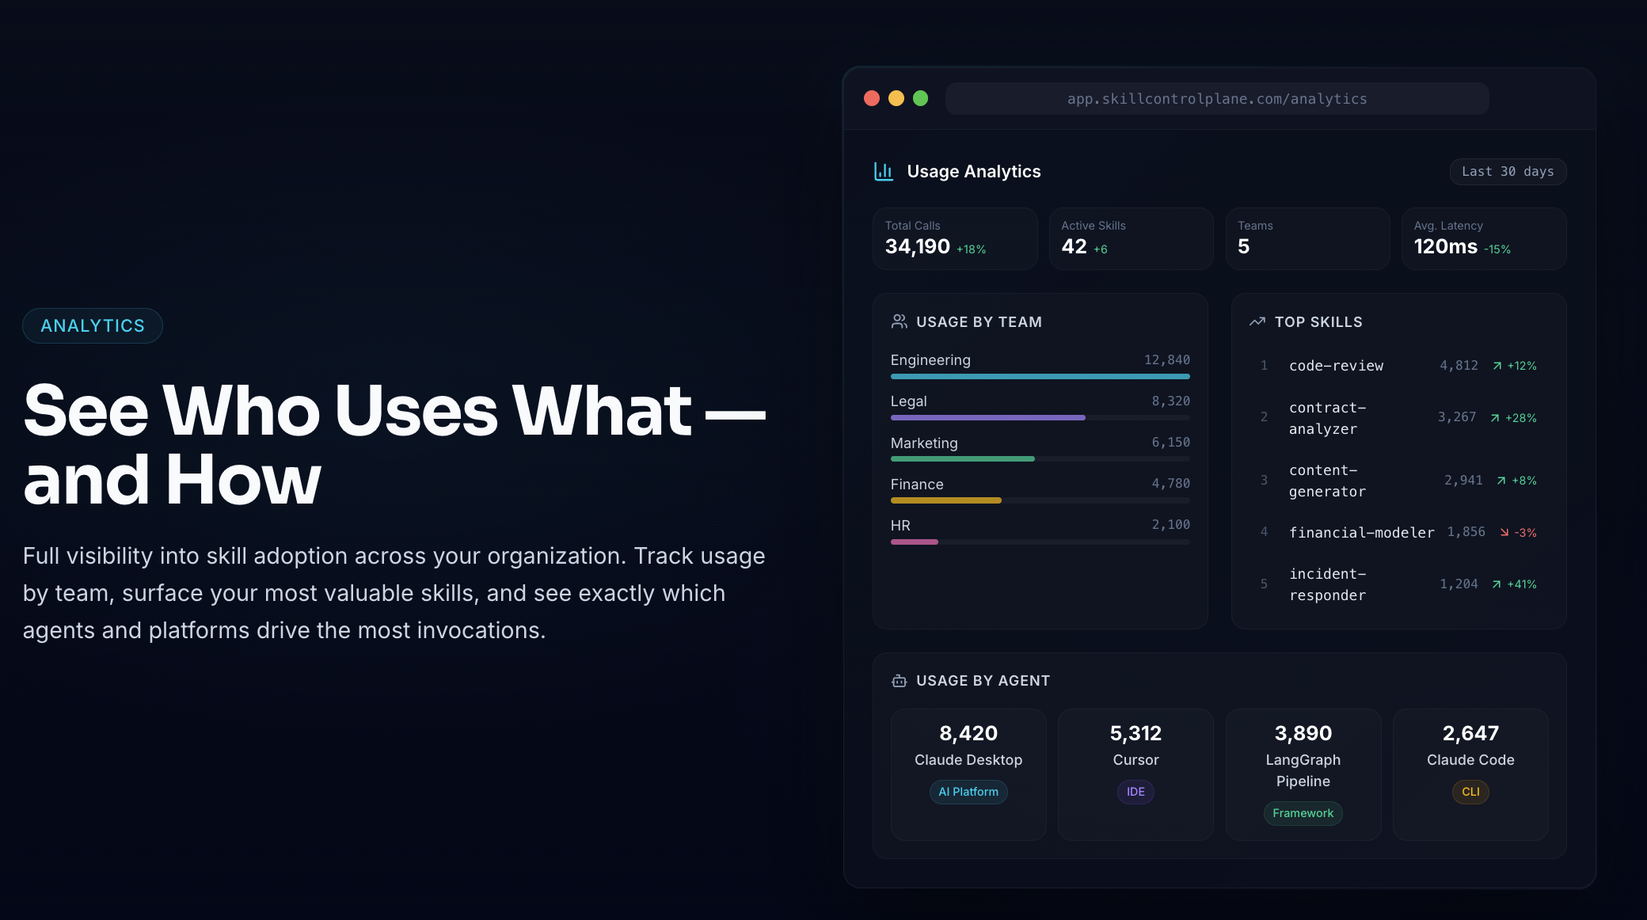
Task: Click the Usage by Agent robot icon
Action: (899, 681)
